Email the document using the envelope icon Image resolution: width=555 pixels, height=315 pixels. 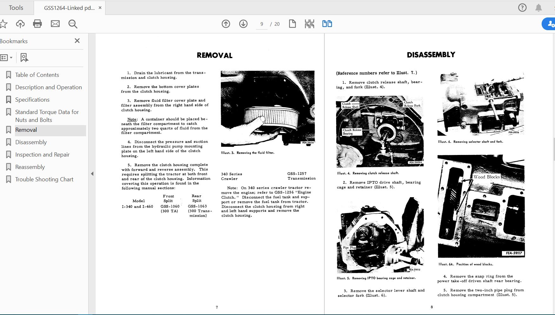coord(55,23)
